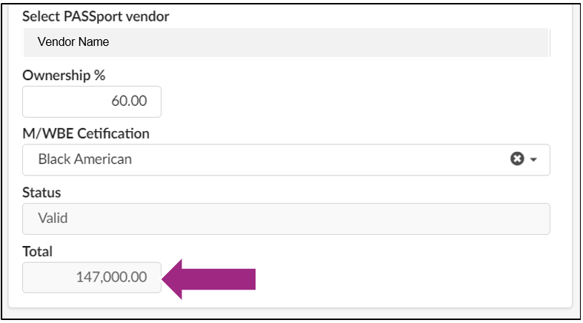Click the purple arrow's pointed tip

tap(166, 279)
